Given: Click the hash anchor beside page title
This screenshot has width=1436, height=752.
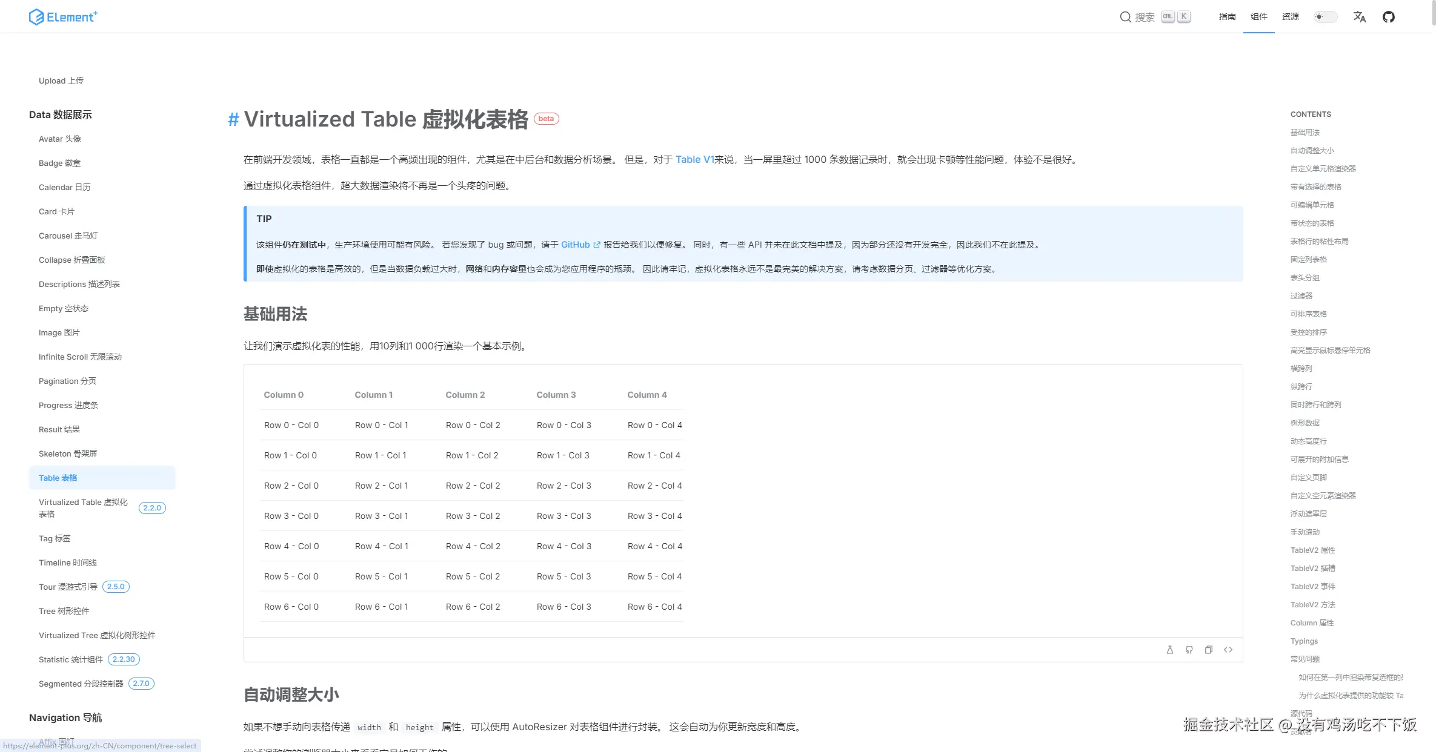Looking at the screenshot, I should (233, 120).
